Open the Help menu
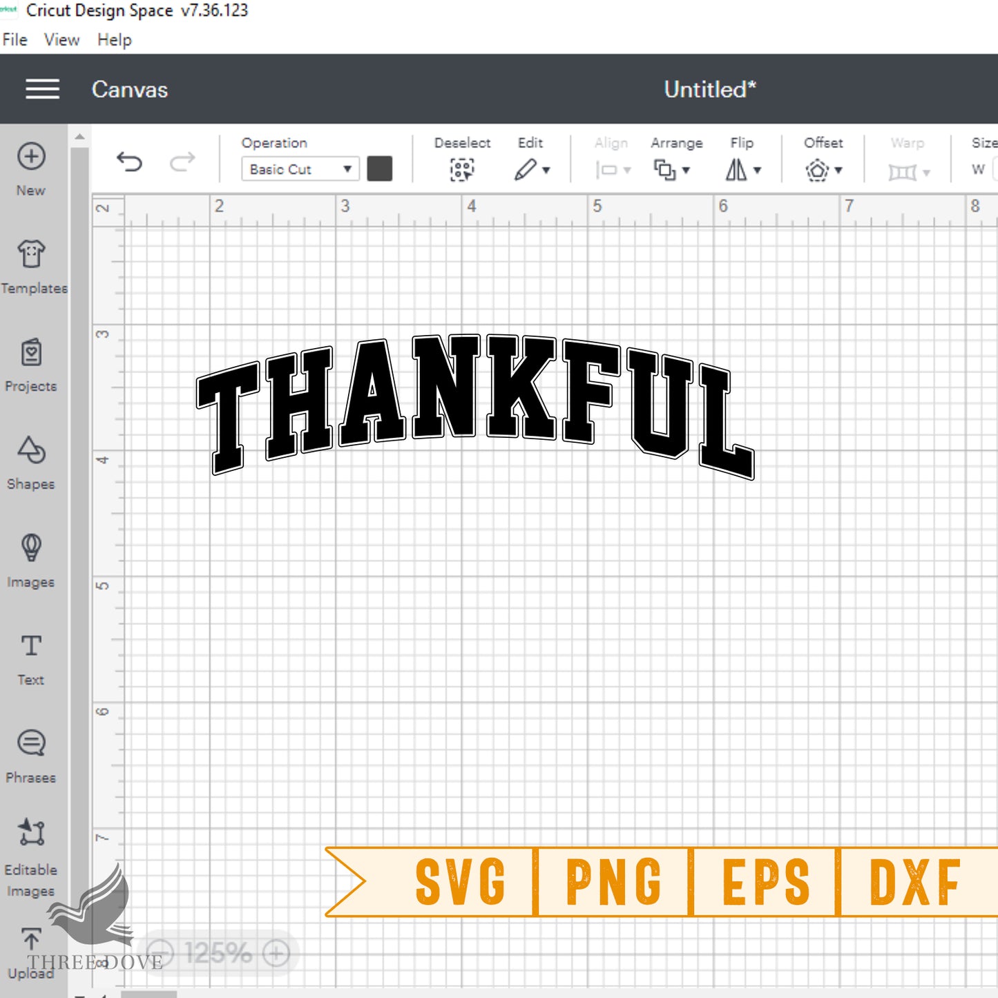The image size is (998, 998). tap(114, 40)
